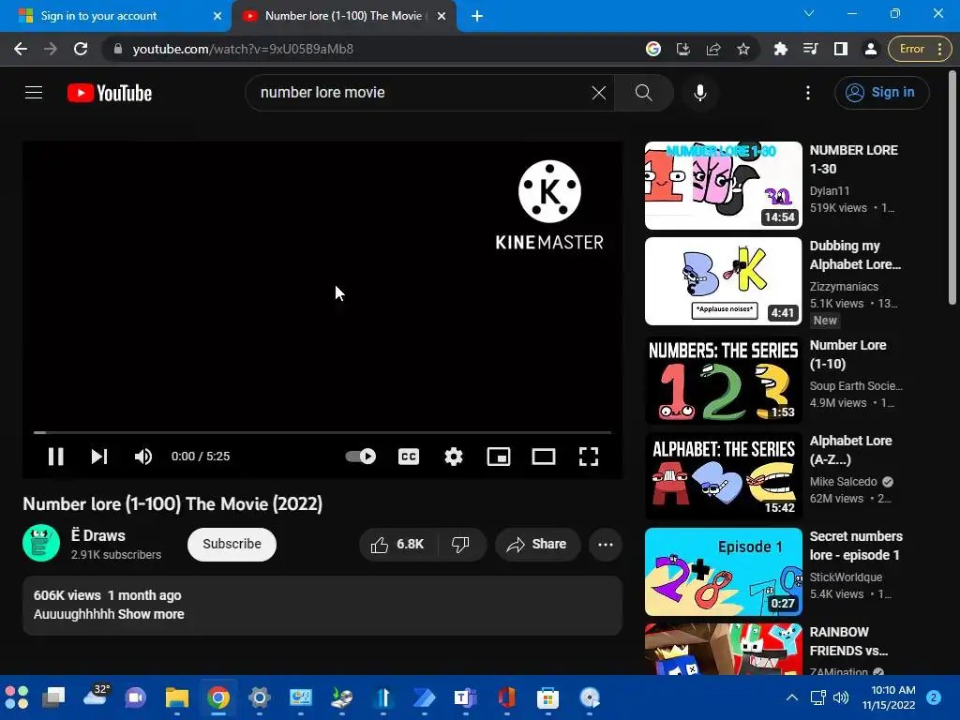Subscribe to Ë Draws channel

click(x=232, y=545)
